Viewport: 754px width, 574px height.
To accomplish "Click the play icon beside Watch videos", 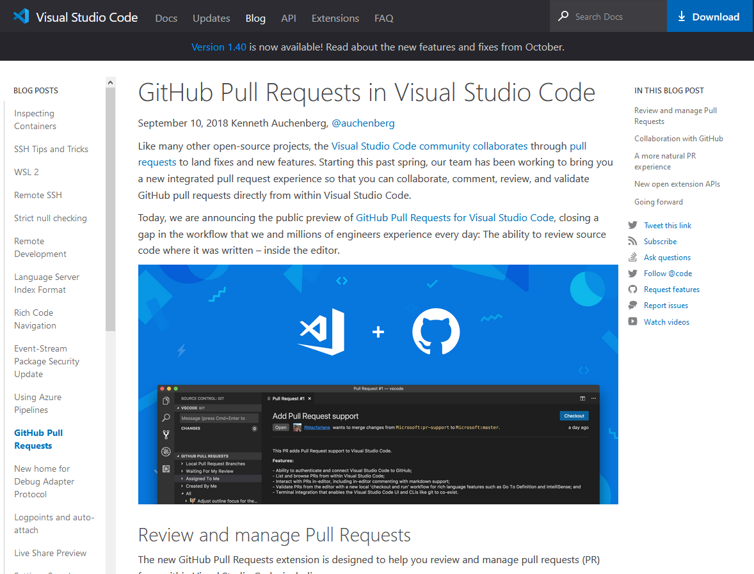I will [633, 322].
